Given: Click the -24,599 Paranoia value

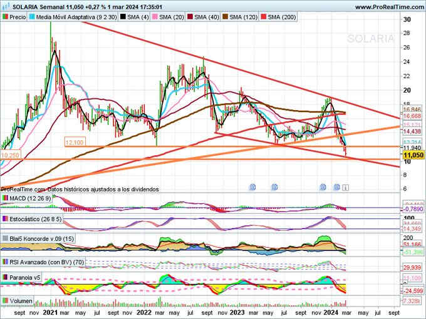Looking at the screenshot, I should click(413, 291).
